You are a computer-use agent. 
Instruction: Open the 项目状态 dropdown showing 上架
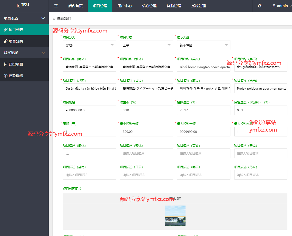[x=146, y=45]
